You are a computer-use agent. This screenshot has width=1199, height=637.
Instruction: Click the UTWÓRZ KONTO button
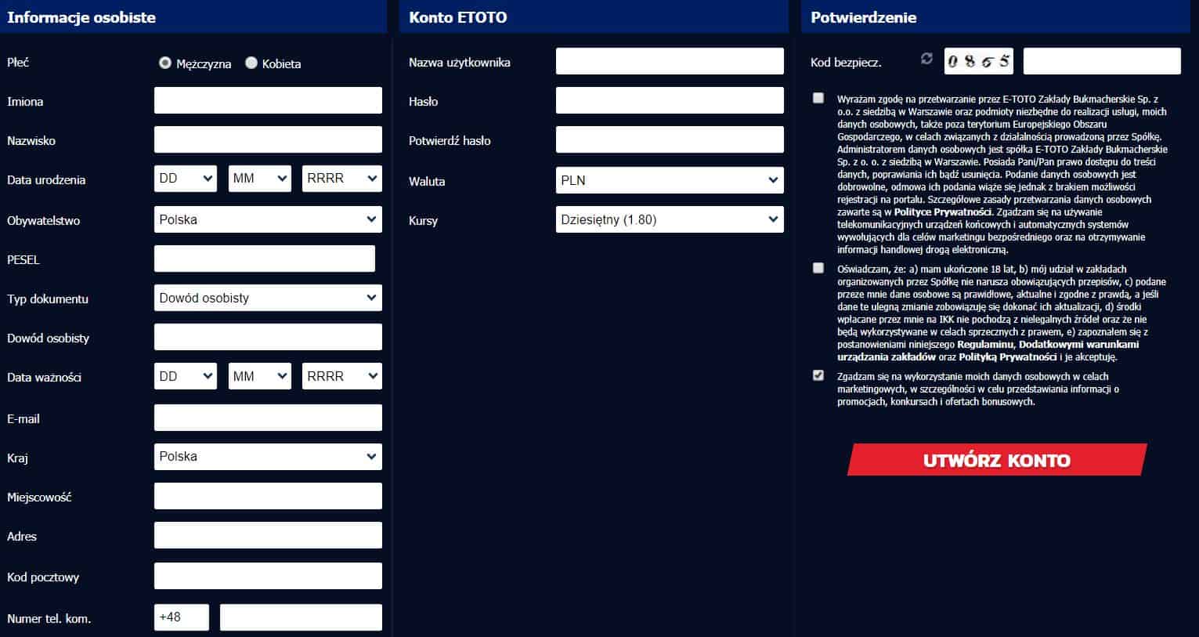(997, 460)
